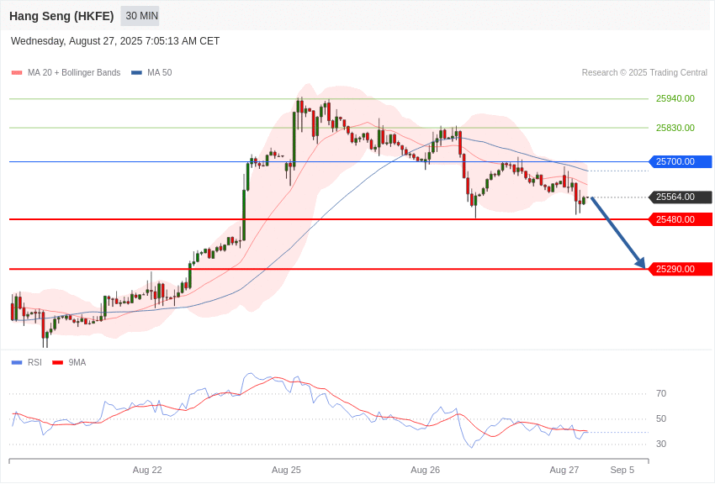Click the 30 MIN timeframe badge
The image size is (715, 484).
click(x=140, y=16)
